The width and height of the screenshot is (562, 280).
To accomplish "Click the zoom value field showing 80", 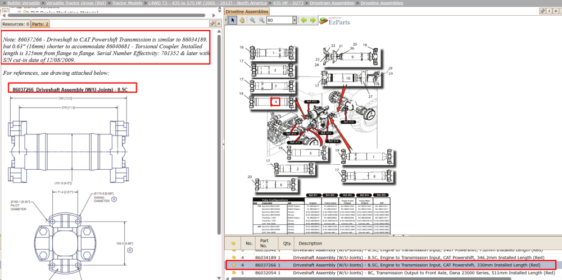I will 279,20.
